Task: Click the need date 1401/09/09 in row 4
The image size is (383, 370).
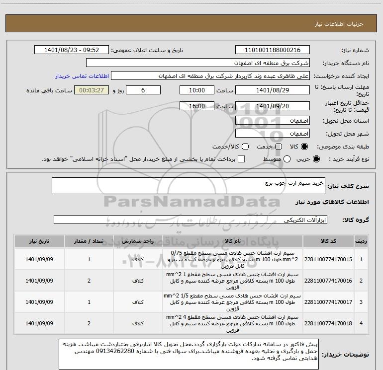Action: coord(39,323)
